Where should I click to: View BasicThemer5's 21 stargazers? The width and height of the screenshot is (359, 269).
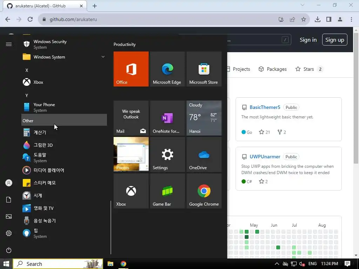click(x=264, y=132)
